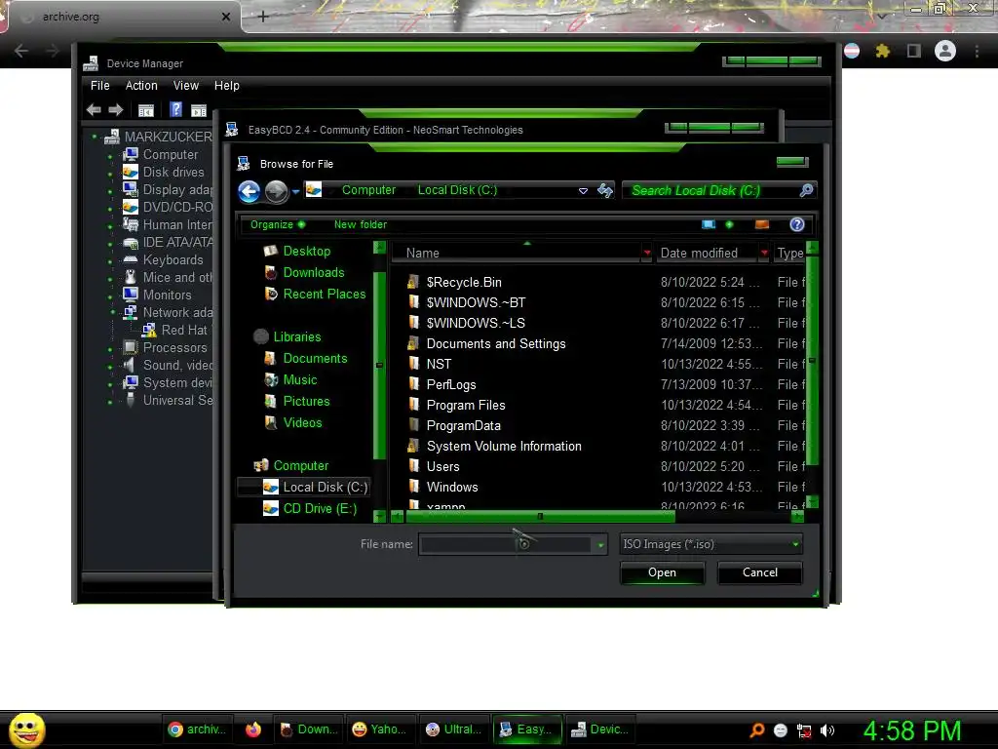
Task: Open the view options dropdown arrow
Action: click(729, 224)
